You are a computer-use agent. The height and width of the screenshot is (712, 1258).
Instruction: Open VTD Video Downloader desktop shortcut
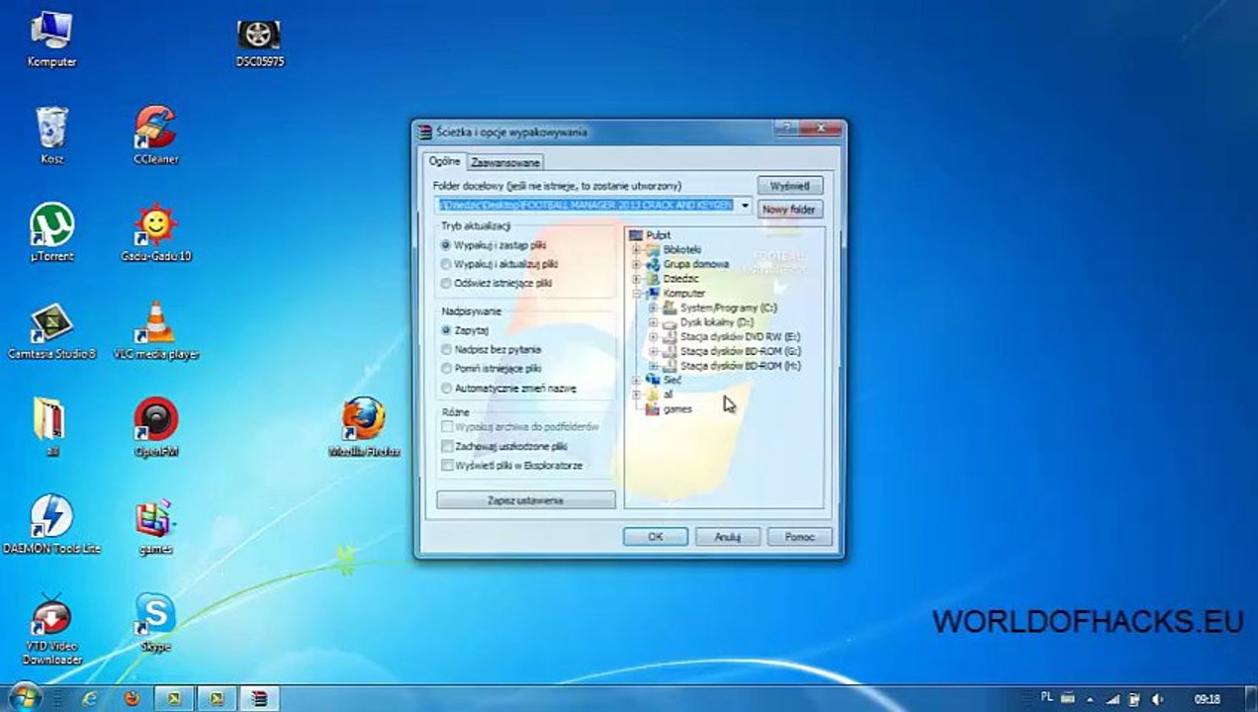(51, 629)
